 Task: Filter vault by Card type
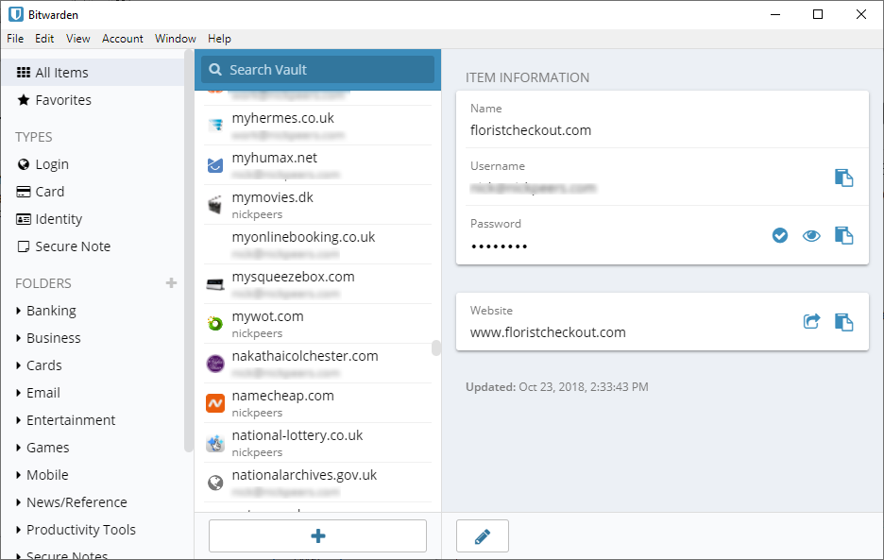[x=50, y=192]
